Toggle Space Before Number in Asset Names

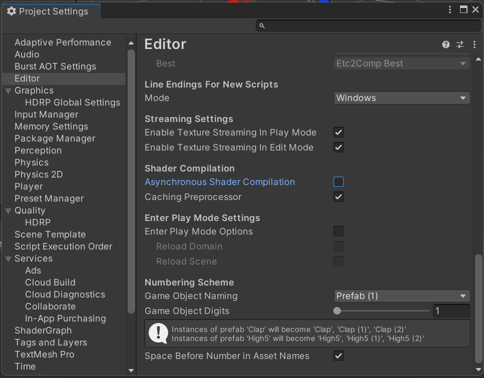339,356
